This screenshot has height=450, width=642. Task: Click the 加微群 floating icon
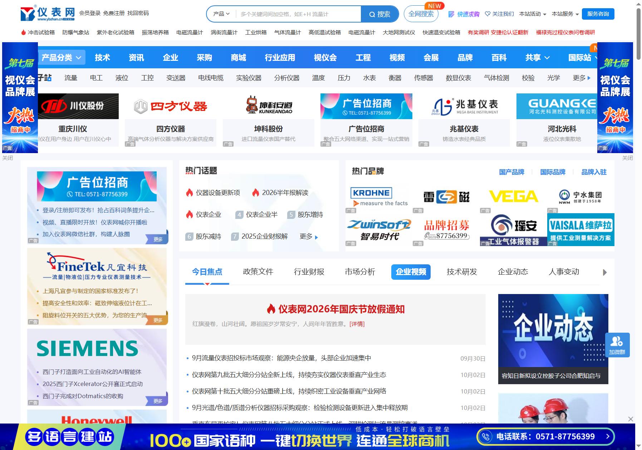(x=617, y=345)
